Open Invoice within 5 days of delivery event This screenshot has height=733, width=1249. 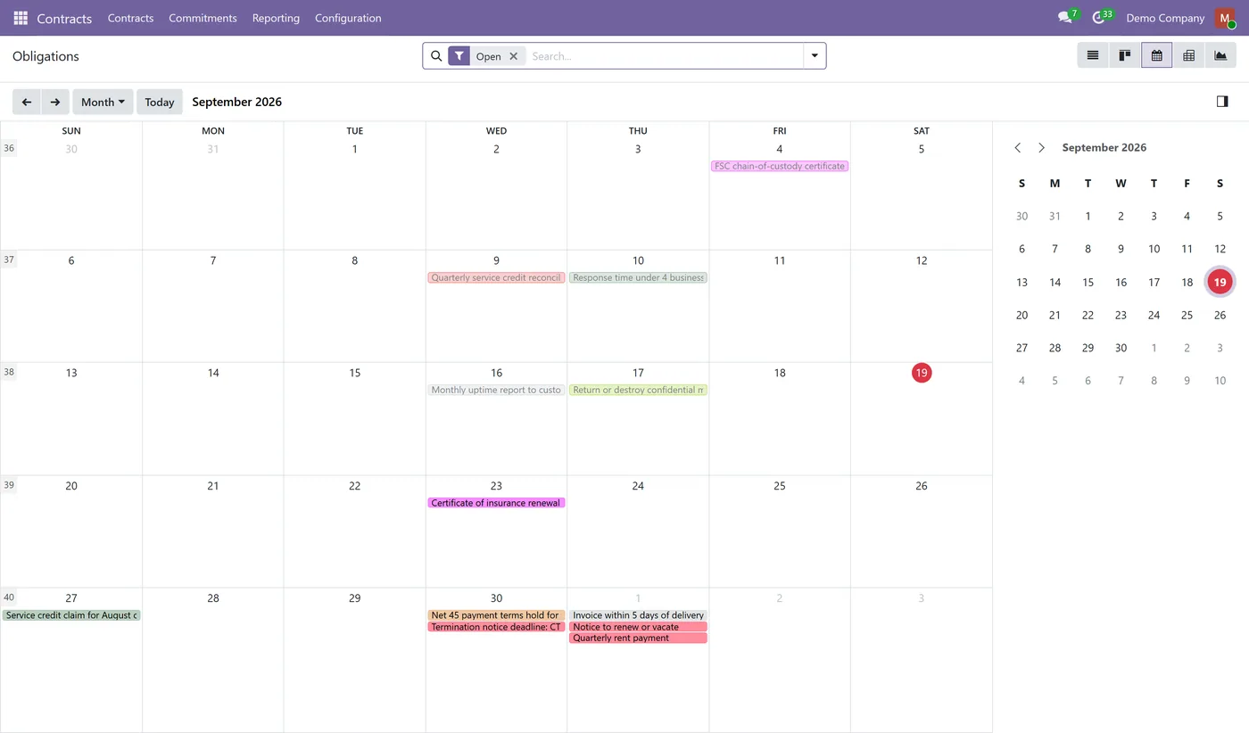pyautogui.click(x=638, y=615)
